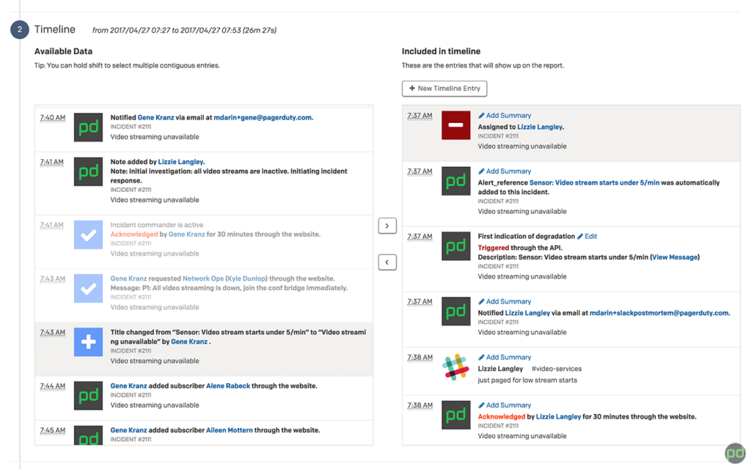This screenshot has height=469, width=751.
Task: Click the PagerDuty icon on the Alene Rabeck subscriber entry
Action: (88, 396)
